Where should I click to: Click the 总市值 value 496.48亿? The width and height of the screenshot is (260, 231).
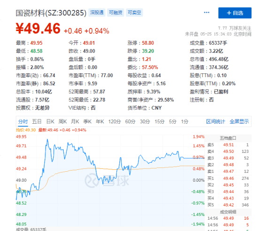click(219, 59)
